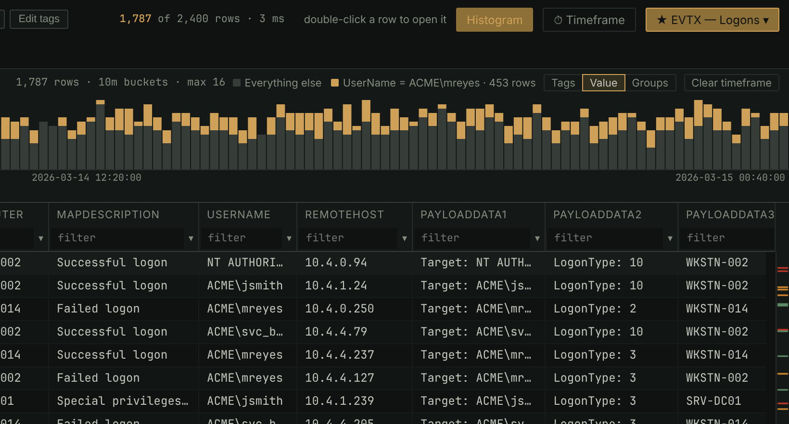The image size is (789, 424).
Task: Select the row with remote host 10.4.0.94
Action: click(x=383, y=263)
